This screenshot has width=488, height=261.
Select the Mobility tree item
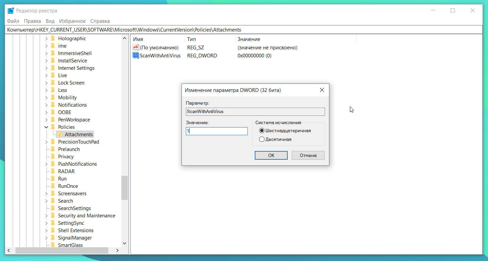click(67, 97)
